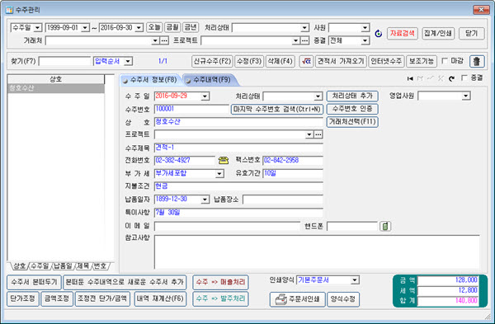The height and width of the screenshot is (324, 495).
Task: Switch to 수주내역(F9) tab
Action: 210,80
